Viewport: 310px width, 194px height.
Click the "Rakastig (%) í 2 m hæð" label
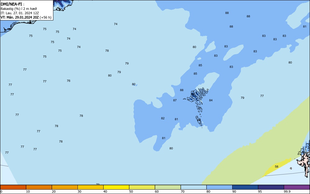[19, 9]
